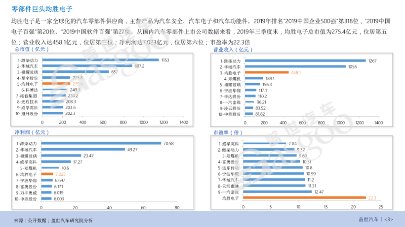The width and height of the screenshot is (405, 227).
Task: Click the 83.92 value label
Action: pos(260,108)
